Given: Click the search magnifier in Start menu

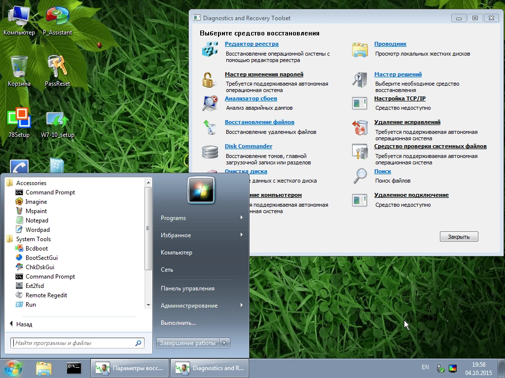Looking at the screenshot, I should pos(138,343).
